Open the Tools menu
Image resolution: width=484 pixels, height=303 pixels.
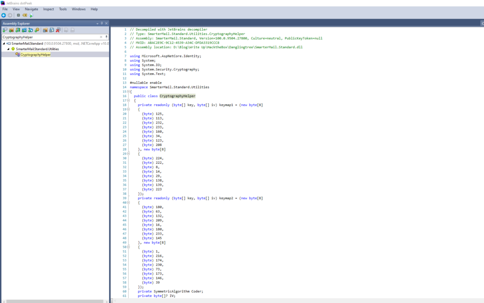point(63,9)
